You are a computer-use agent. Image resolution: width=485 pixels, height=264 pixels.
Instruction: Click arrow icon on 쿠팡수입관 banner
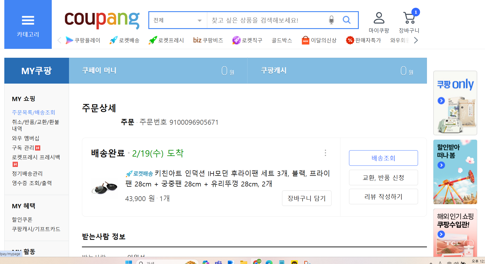[x=441, y=234]
